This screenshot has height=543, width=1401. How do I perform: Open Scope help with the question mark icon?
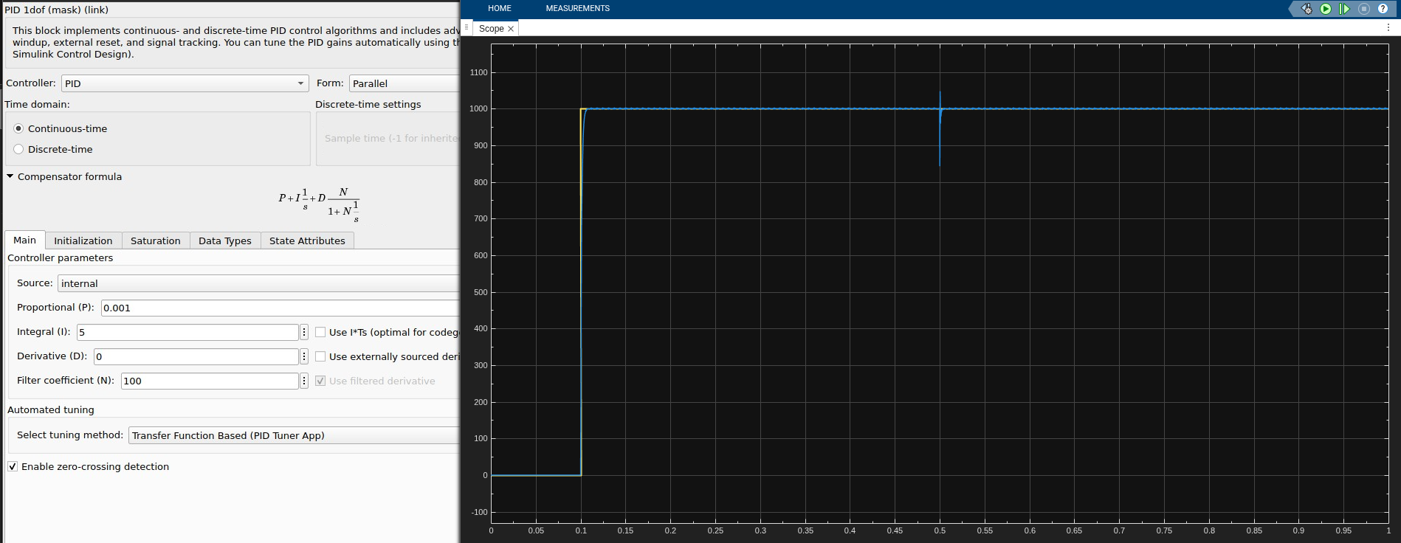(1383, 9)
